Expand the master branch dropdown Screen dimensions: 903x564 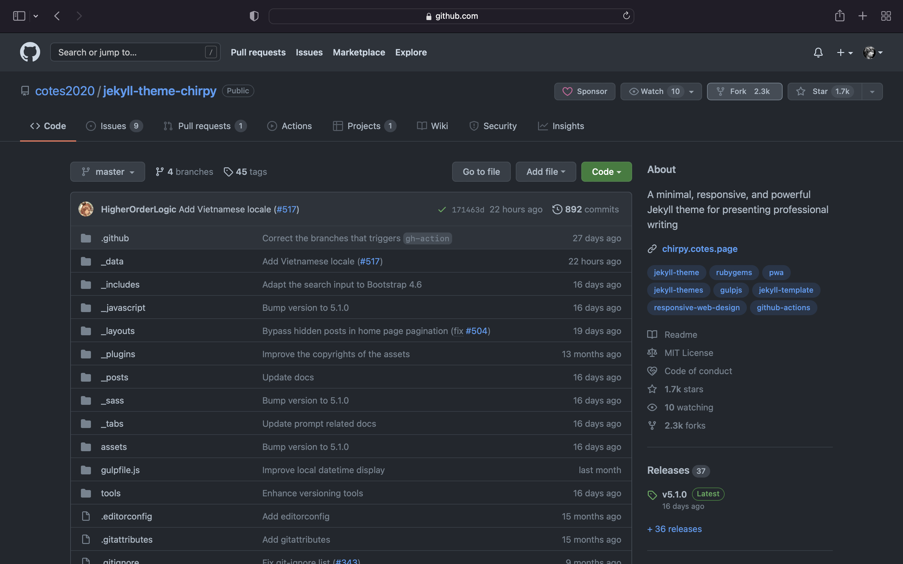click(x=108, y=172)
